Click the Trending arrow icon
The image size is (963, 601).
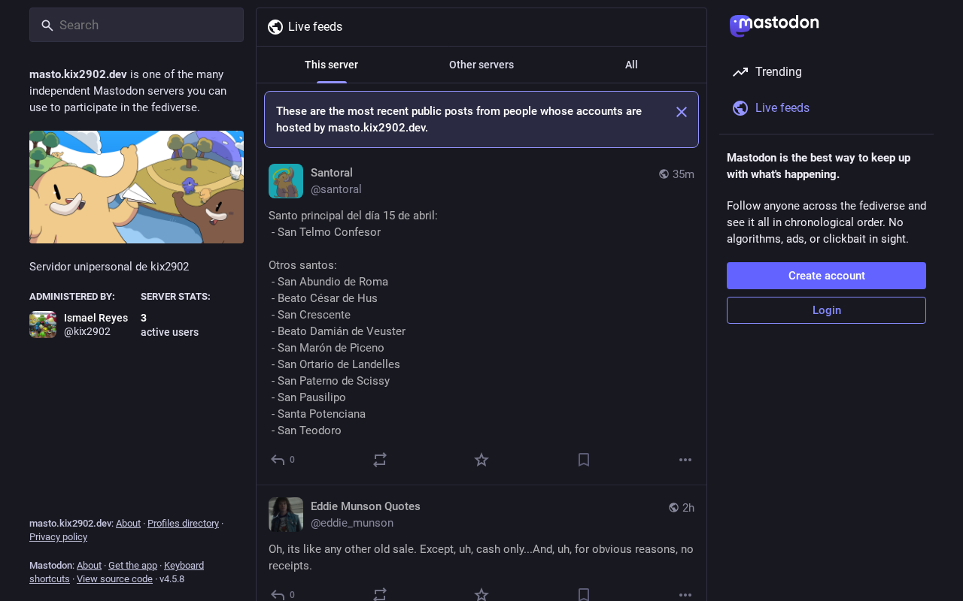[x=740, y=72]
